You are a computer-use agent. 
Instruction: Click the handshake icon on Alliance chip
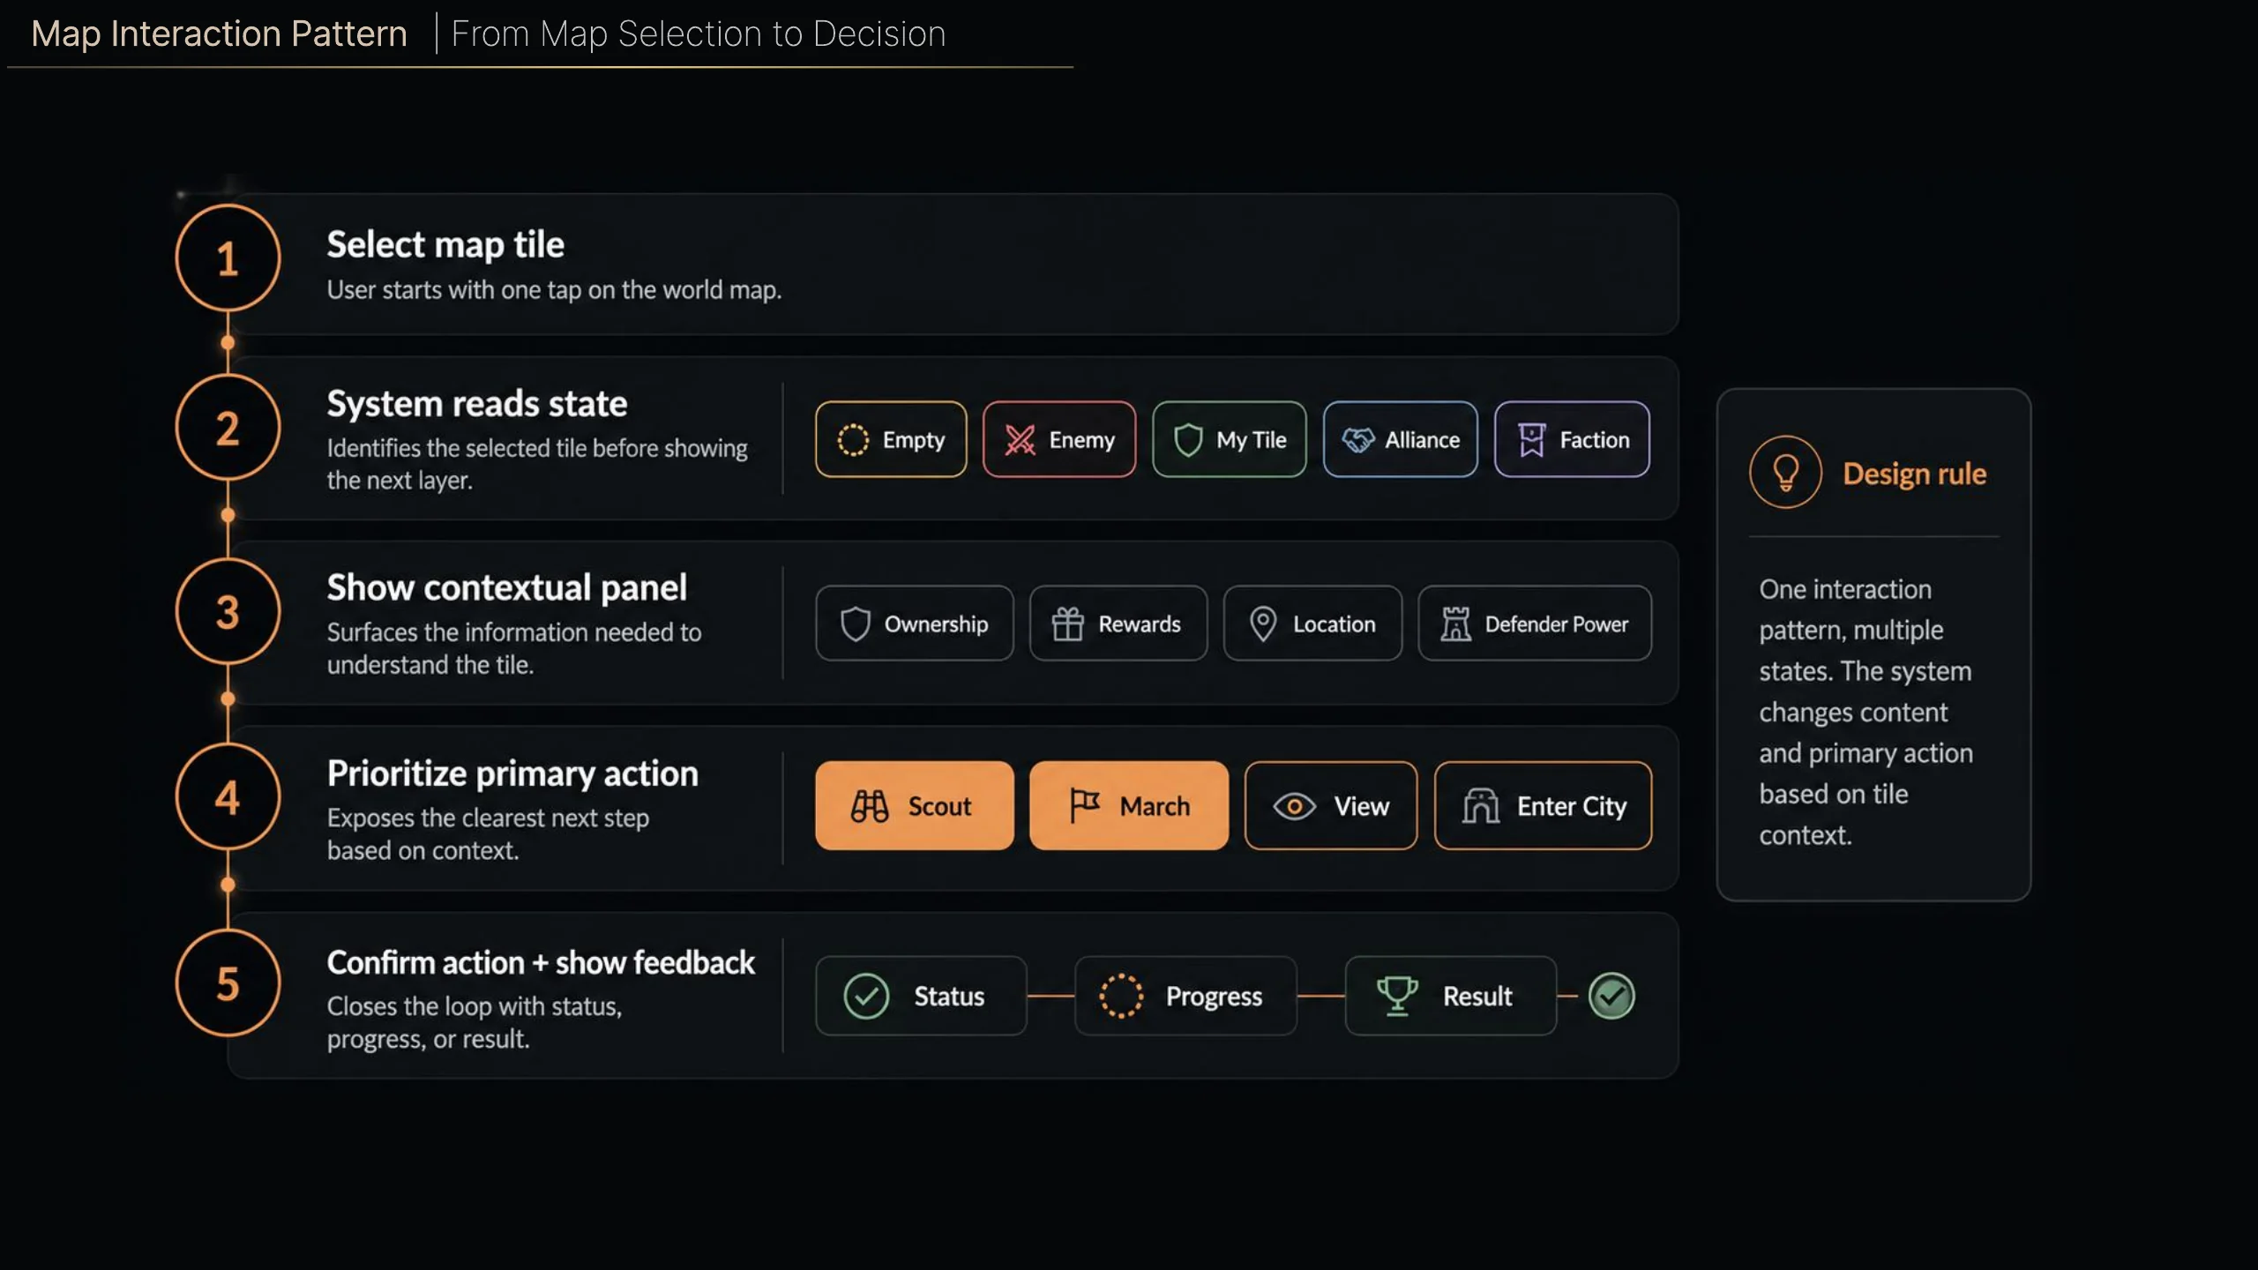(x=1358, y=439)
